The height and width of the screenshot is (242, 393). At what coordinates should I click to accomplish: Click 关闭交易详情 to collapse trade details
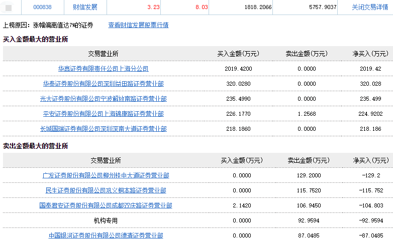point(370,8)
